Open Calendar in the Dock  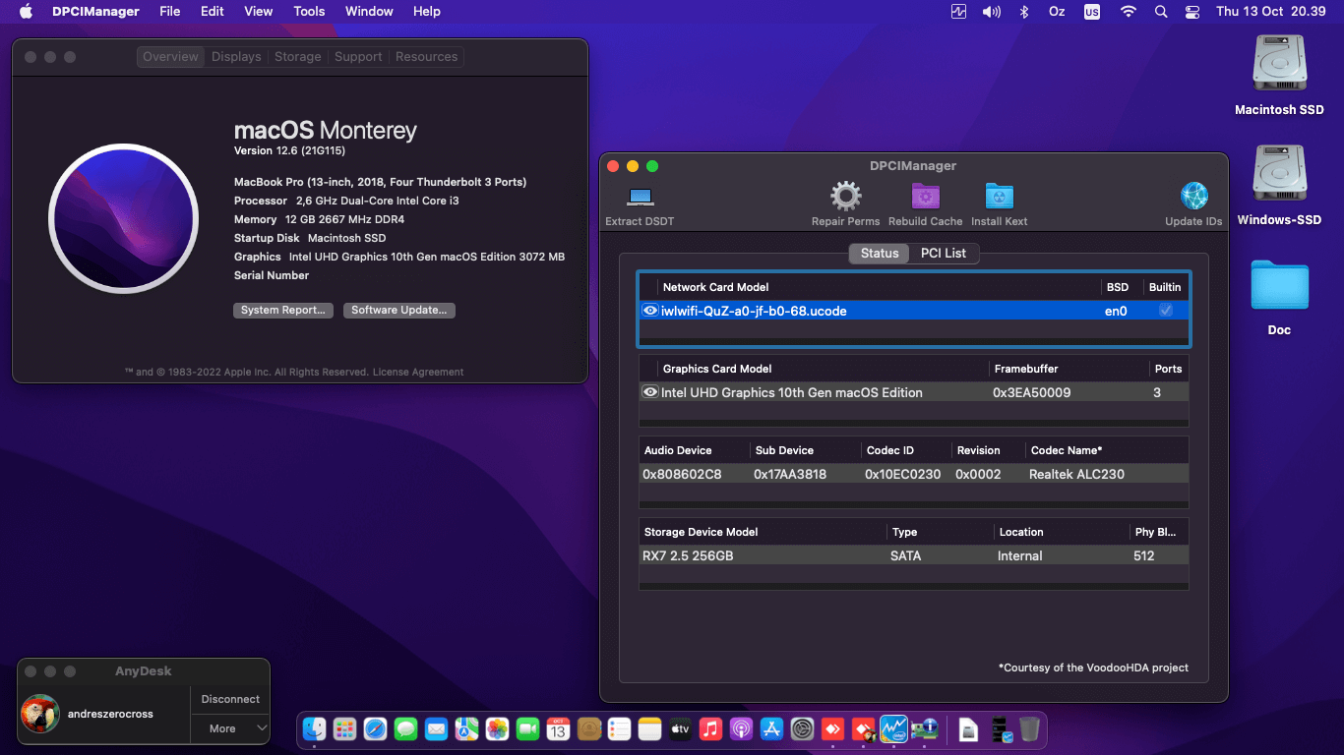pyautogui.click(x=558, y=729)
